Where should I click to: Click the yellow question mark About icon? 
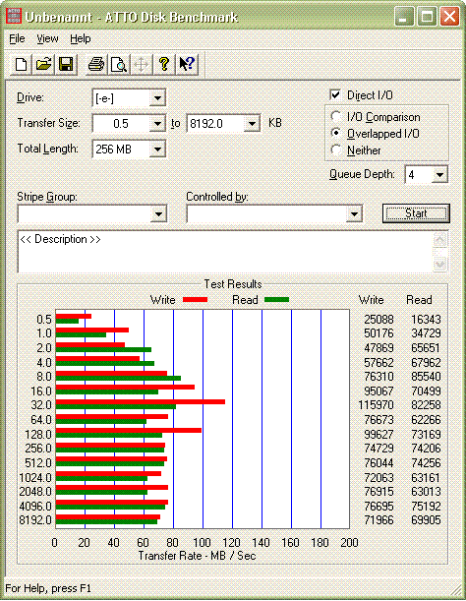(x=164, y=64)
